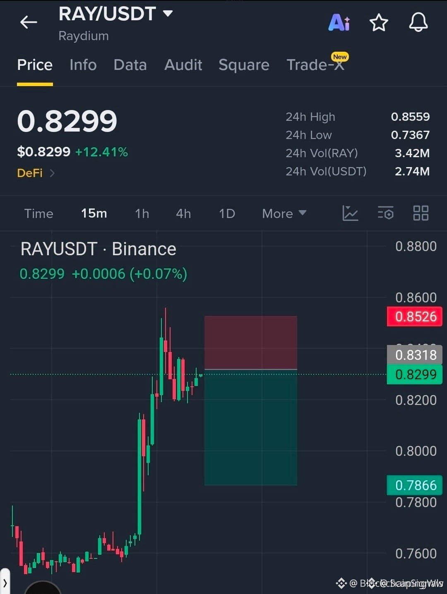Click the 0.8000 axis price label
447x594 pixels.
416,451
